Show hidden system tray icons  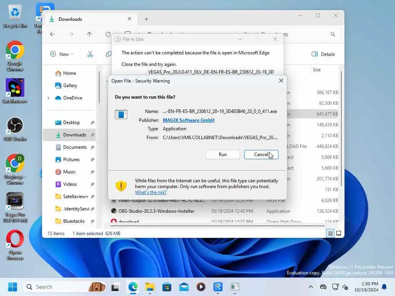(x=311, y=287)
